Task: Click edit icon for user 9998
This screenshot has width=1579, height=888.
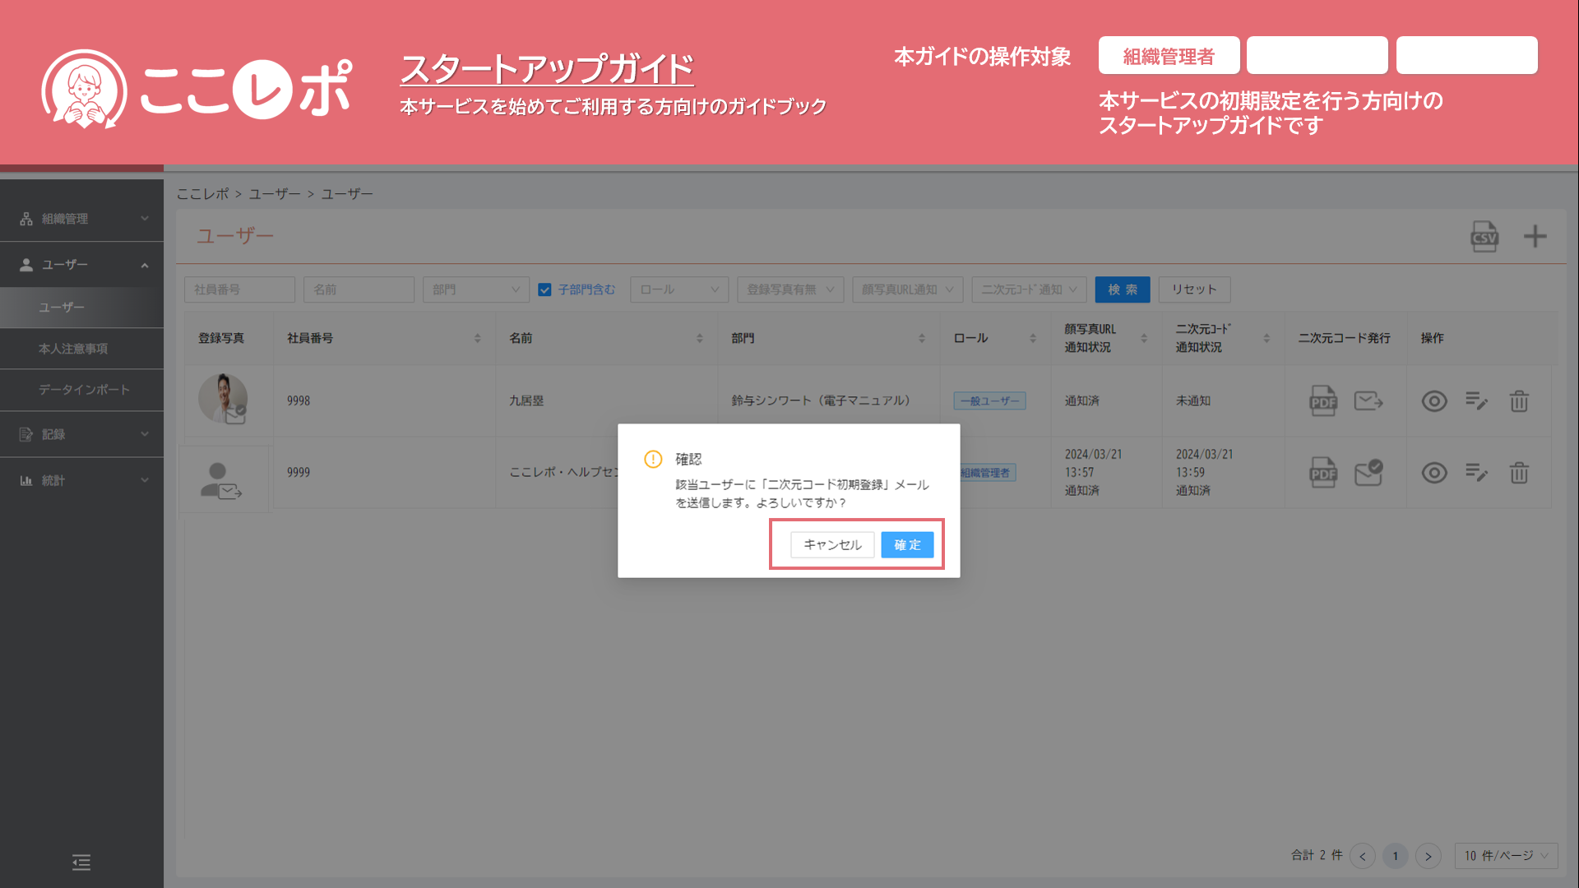Action: pyautogui.click(x=1476, y=401)
